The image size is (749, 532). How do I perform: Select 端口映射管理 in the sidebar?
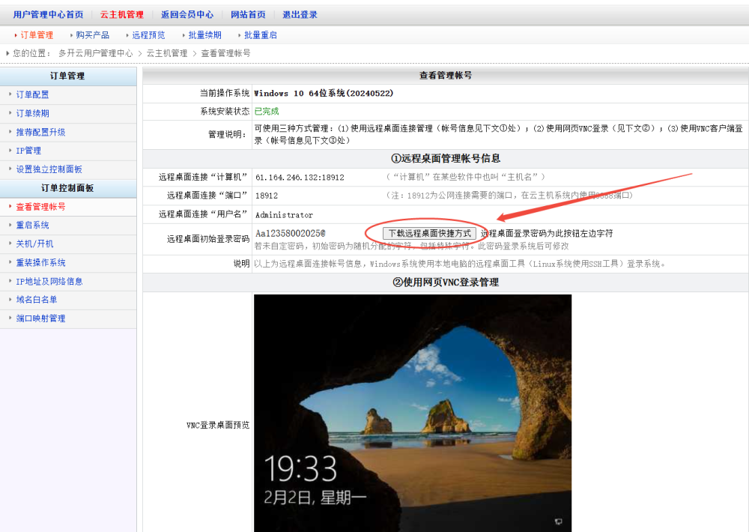click(x=40, y=318)
